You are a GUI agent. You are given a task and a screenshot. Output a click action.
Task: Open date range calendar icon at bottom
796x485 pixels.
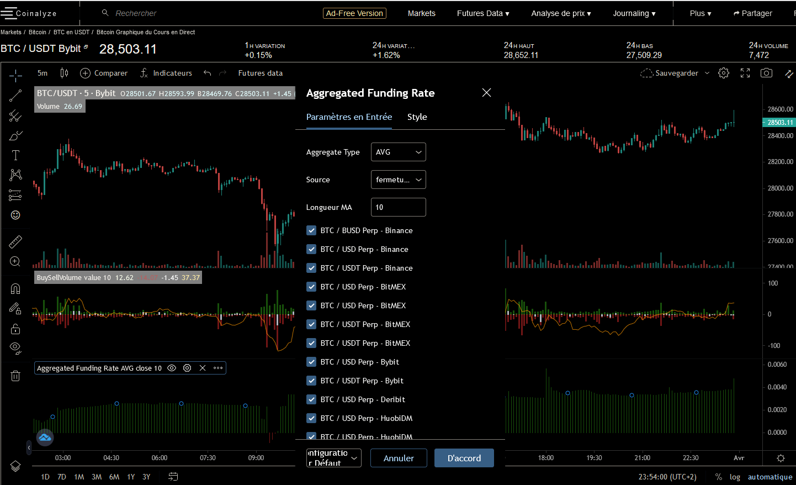pyautogui.click(x=173, y=476)
